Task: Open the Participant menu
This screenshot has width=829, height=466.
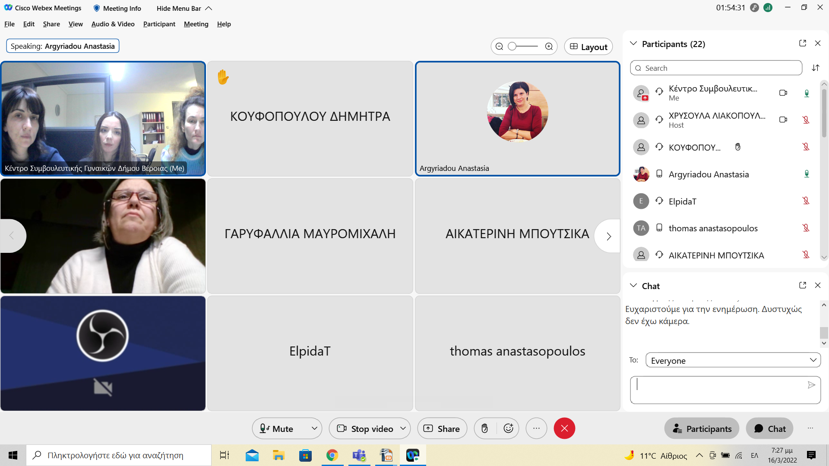Action: click(x=159, y=24)
